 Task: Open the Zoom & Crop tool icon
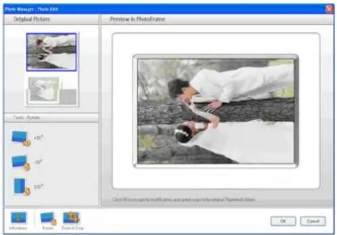(x=71, y=217)
